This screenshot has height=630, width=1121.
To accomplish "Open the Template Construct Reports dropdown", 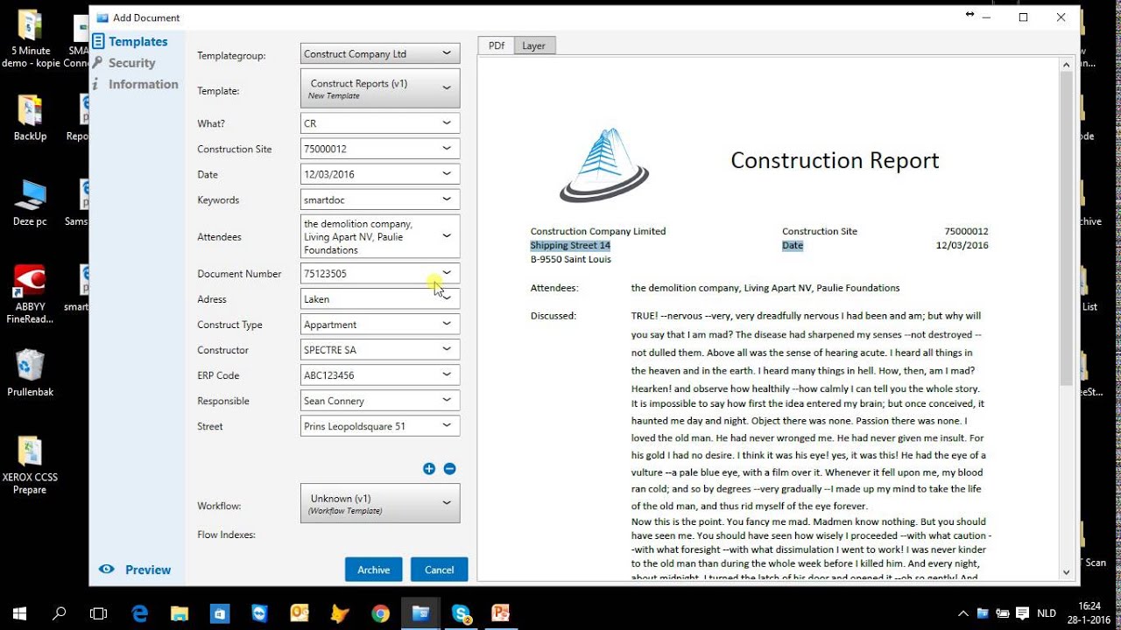I will tap(447, 88).
